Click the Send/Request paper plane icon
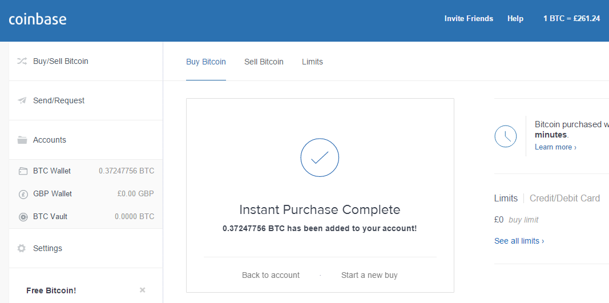609x303 pixels. pyautogui.click(x=22, y=100)
